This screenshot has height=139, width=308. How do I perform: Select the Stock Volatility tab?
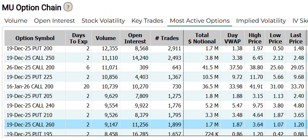[x=103, y=21]
